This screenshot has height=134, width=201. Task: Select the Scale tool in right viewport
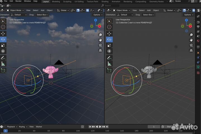109,45
